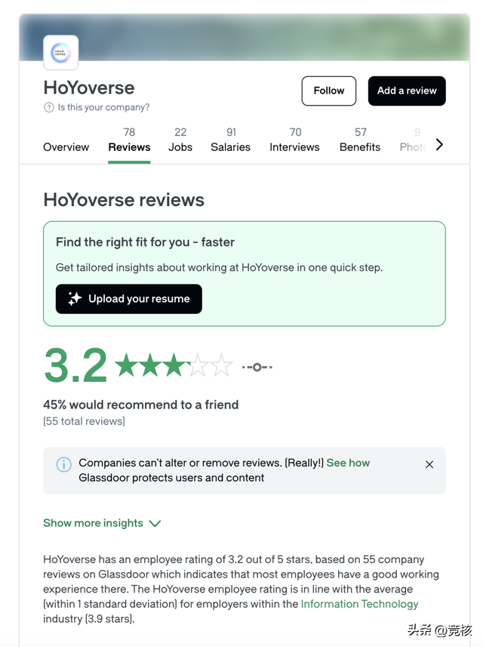The height and width of the screenshot is (647, 483).
Task: Open the Salaries tab
Action: (x=231, y=140)
